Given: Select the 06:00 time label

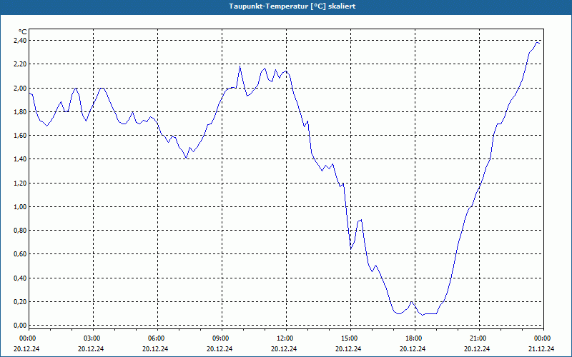Looking at the screenshot, I should pos(157,338).
